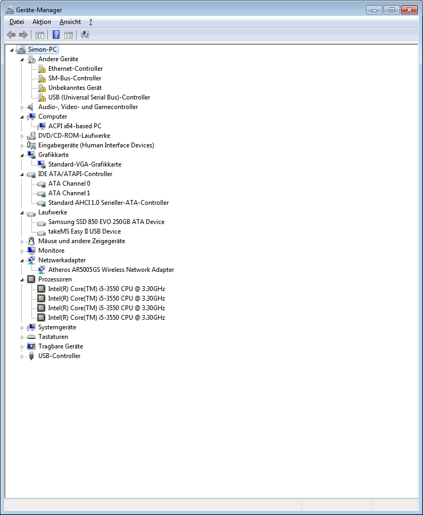Open the Aktion menu
The image size is (423, 515).
(42, 22)
